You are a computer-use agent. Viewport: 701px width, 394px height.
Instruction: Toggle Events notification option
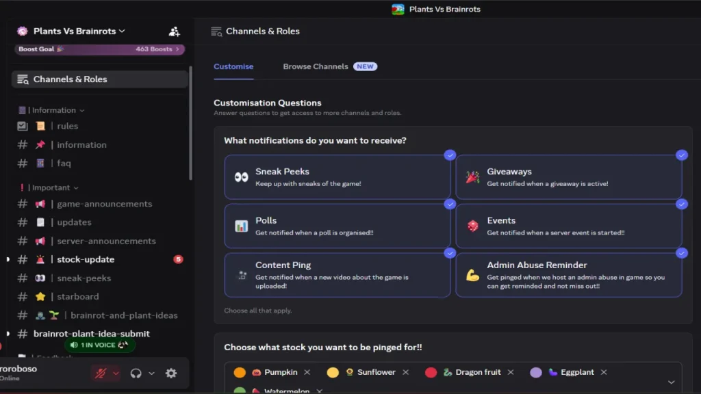569,226
